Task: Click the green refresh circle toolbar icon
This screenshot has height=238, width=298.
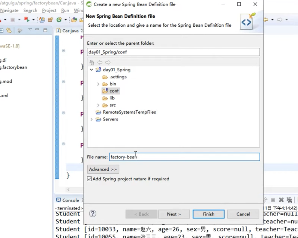Action: tap(59, 19)
